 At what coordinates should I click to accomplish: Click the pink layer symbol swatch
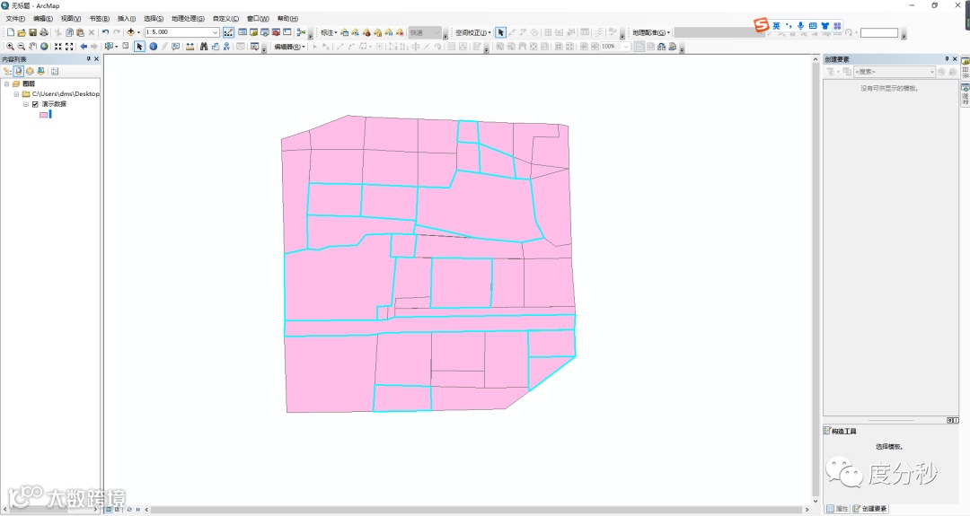(44, 114)
